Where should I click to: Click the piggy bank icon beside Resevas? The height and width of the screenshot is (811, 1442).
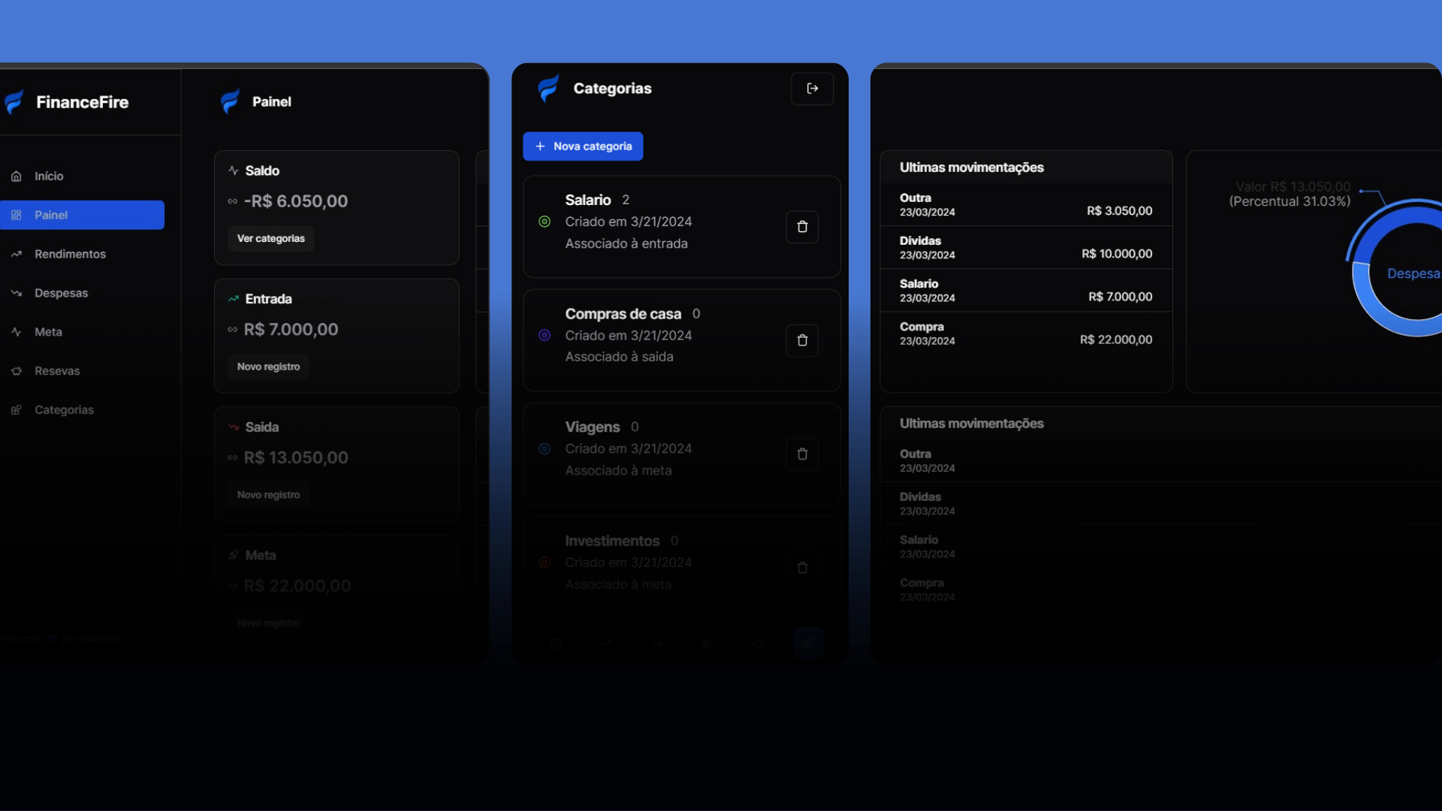click(x=16, y=371)
